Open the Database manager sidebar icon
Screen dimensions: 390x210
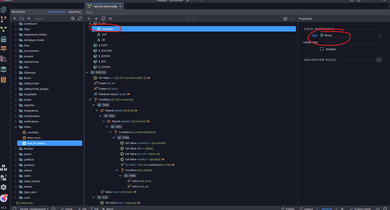click(3, 39)
